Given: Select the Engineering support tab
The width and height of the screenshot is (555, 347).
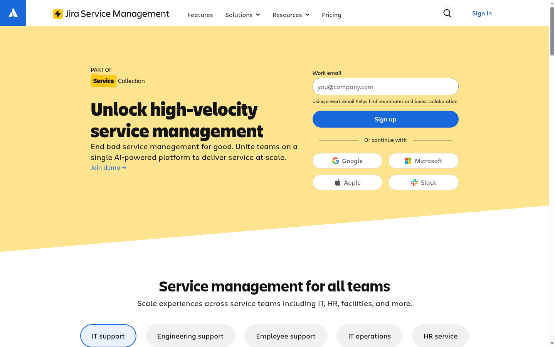Looking at the screenshot, I should point(190,336).
